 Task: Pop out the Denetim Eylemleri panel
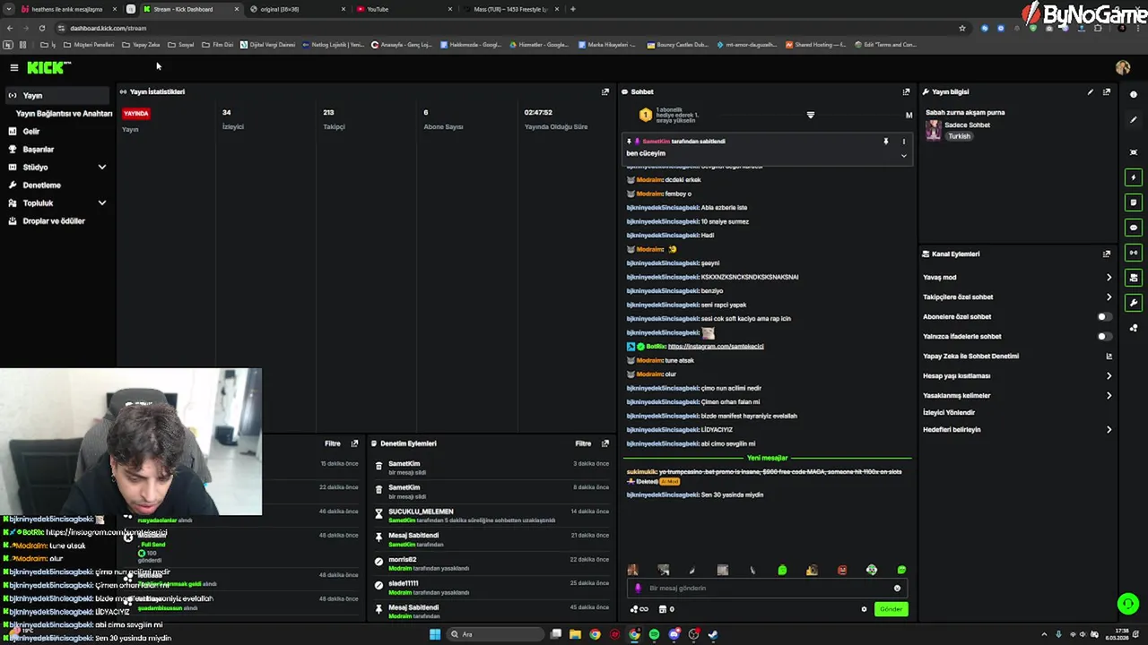click(x=605, y=443)
